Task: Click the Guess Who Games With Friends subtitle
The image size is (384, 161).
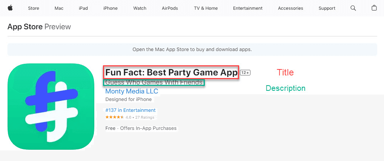Action: [154, 82]
